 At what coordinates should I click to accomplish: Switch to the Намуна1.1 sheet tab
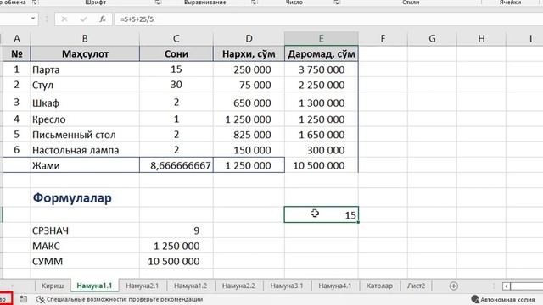click(94, 286)
